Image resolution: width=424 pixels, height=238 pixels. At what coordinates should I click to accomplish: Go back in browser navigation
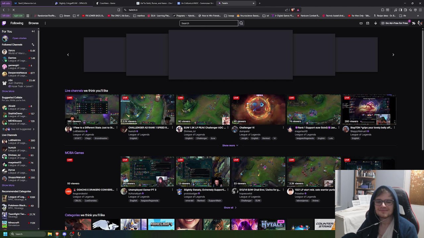click(x=4, y=10)
